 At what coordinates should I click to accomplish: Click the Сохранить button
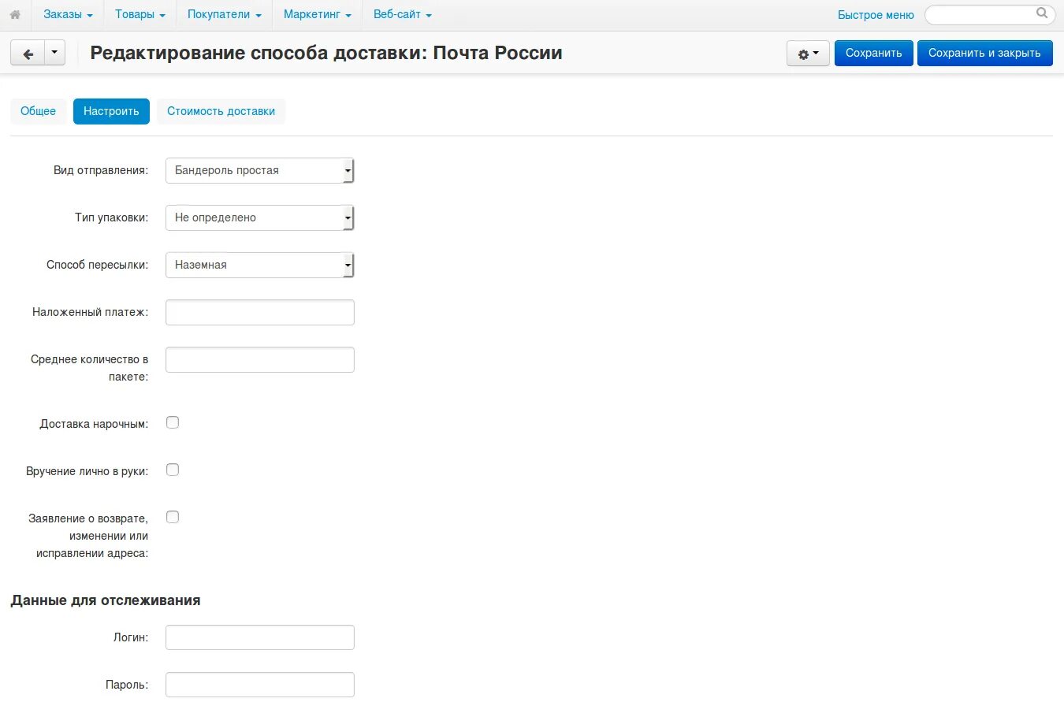pyautogui.click(x=873, y=54)
